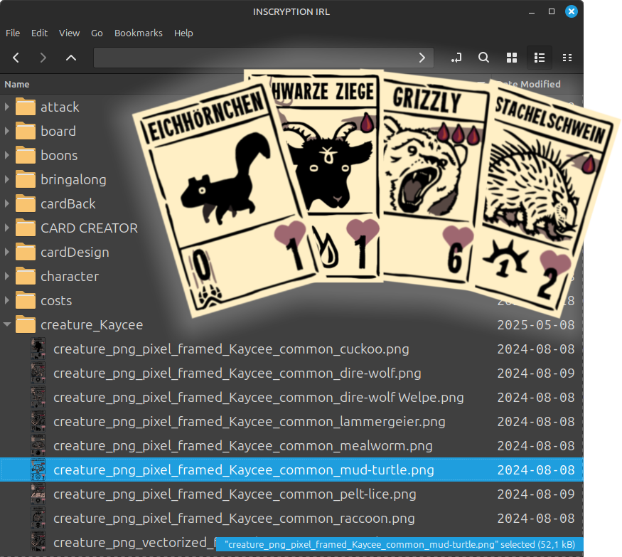The height and width of the screenshot is (557, 622).
Task: Expand the boons folder
Action: coord(6,155)
